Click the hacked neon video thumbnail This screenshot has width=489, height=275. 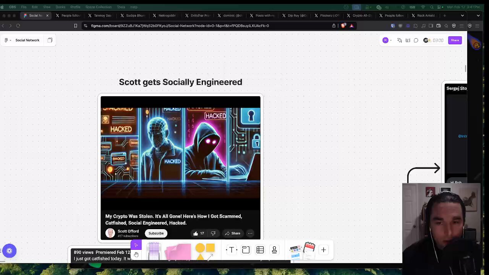[x=180, y=153]
